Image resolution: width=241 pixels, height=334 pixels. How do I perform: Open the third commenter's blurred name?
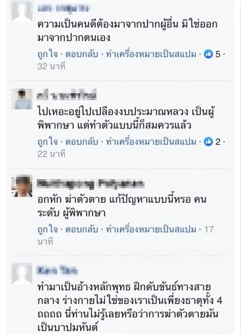[91, 184]
